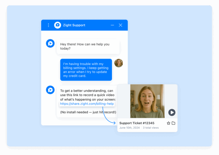View the '3 total views' count
Image resolution: width=219 pixels, height=155 pixels.
click(151, 128)
